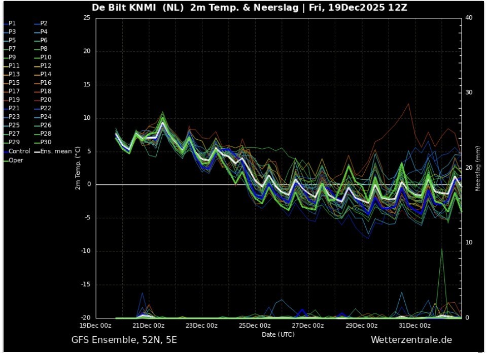This screenshot has height=353, width=487.
Task: Click the 19Dec 00z axis tick
Action: pos(95,326)
